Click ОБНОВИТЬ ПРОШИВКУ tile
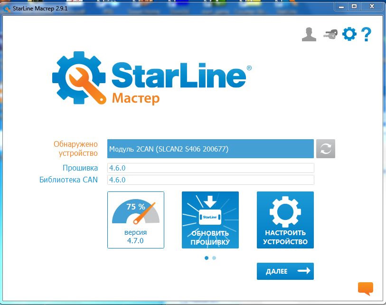Image resolution: width=386 pixels, height=305 pixels. (x=210, y=220)
